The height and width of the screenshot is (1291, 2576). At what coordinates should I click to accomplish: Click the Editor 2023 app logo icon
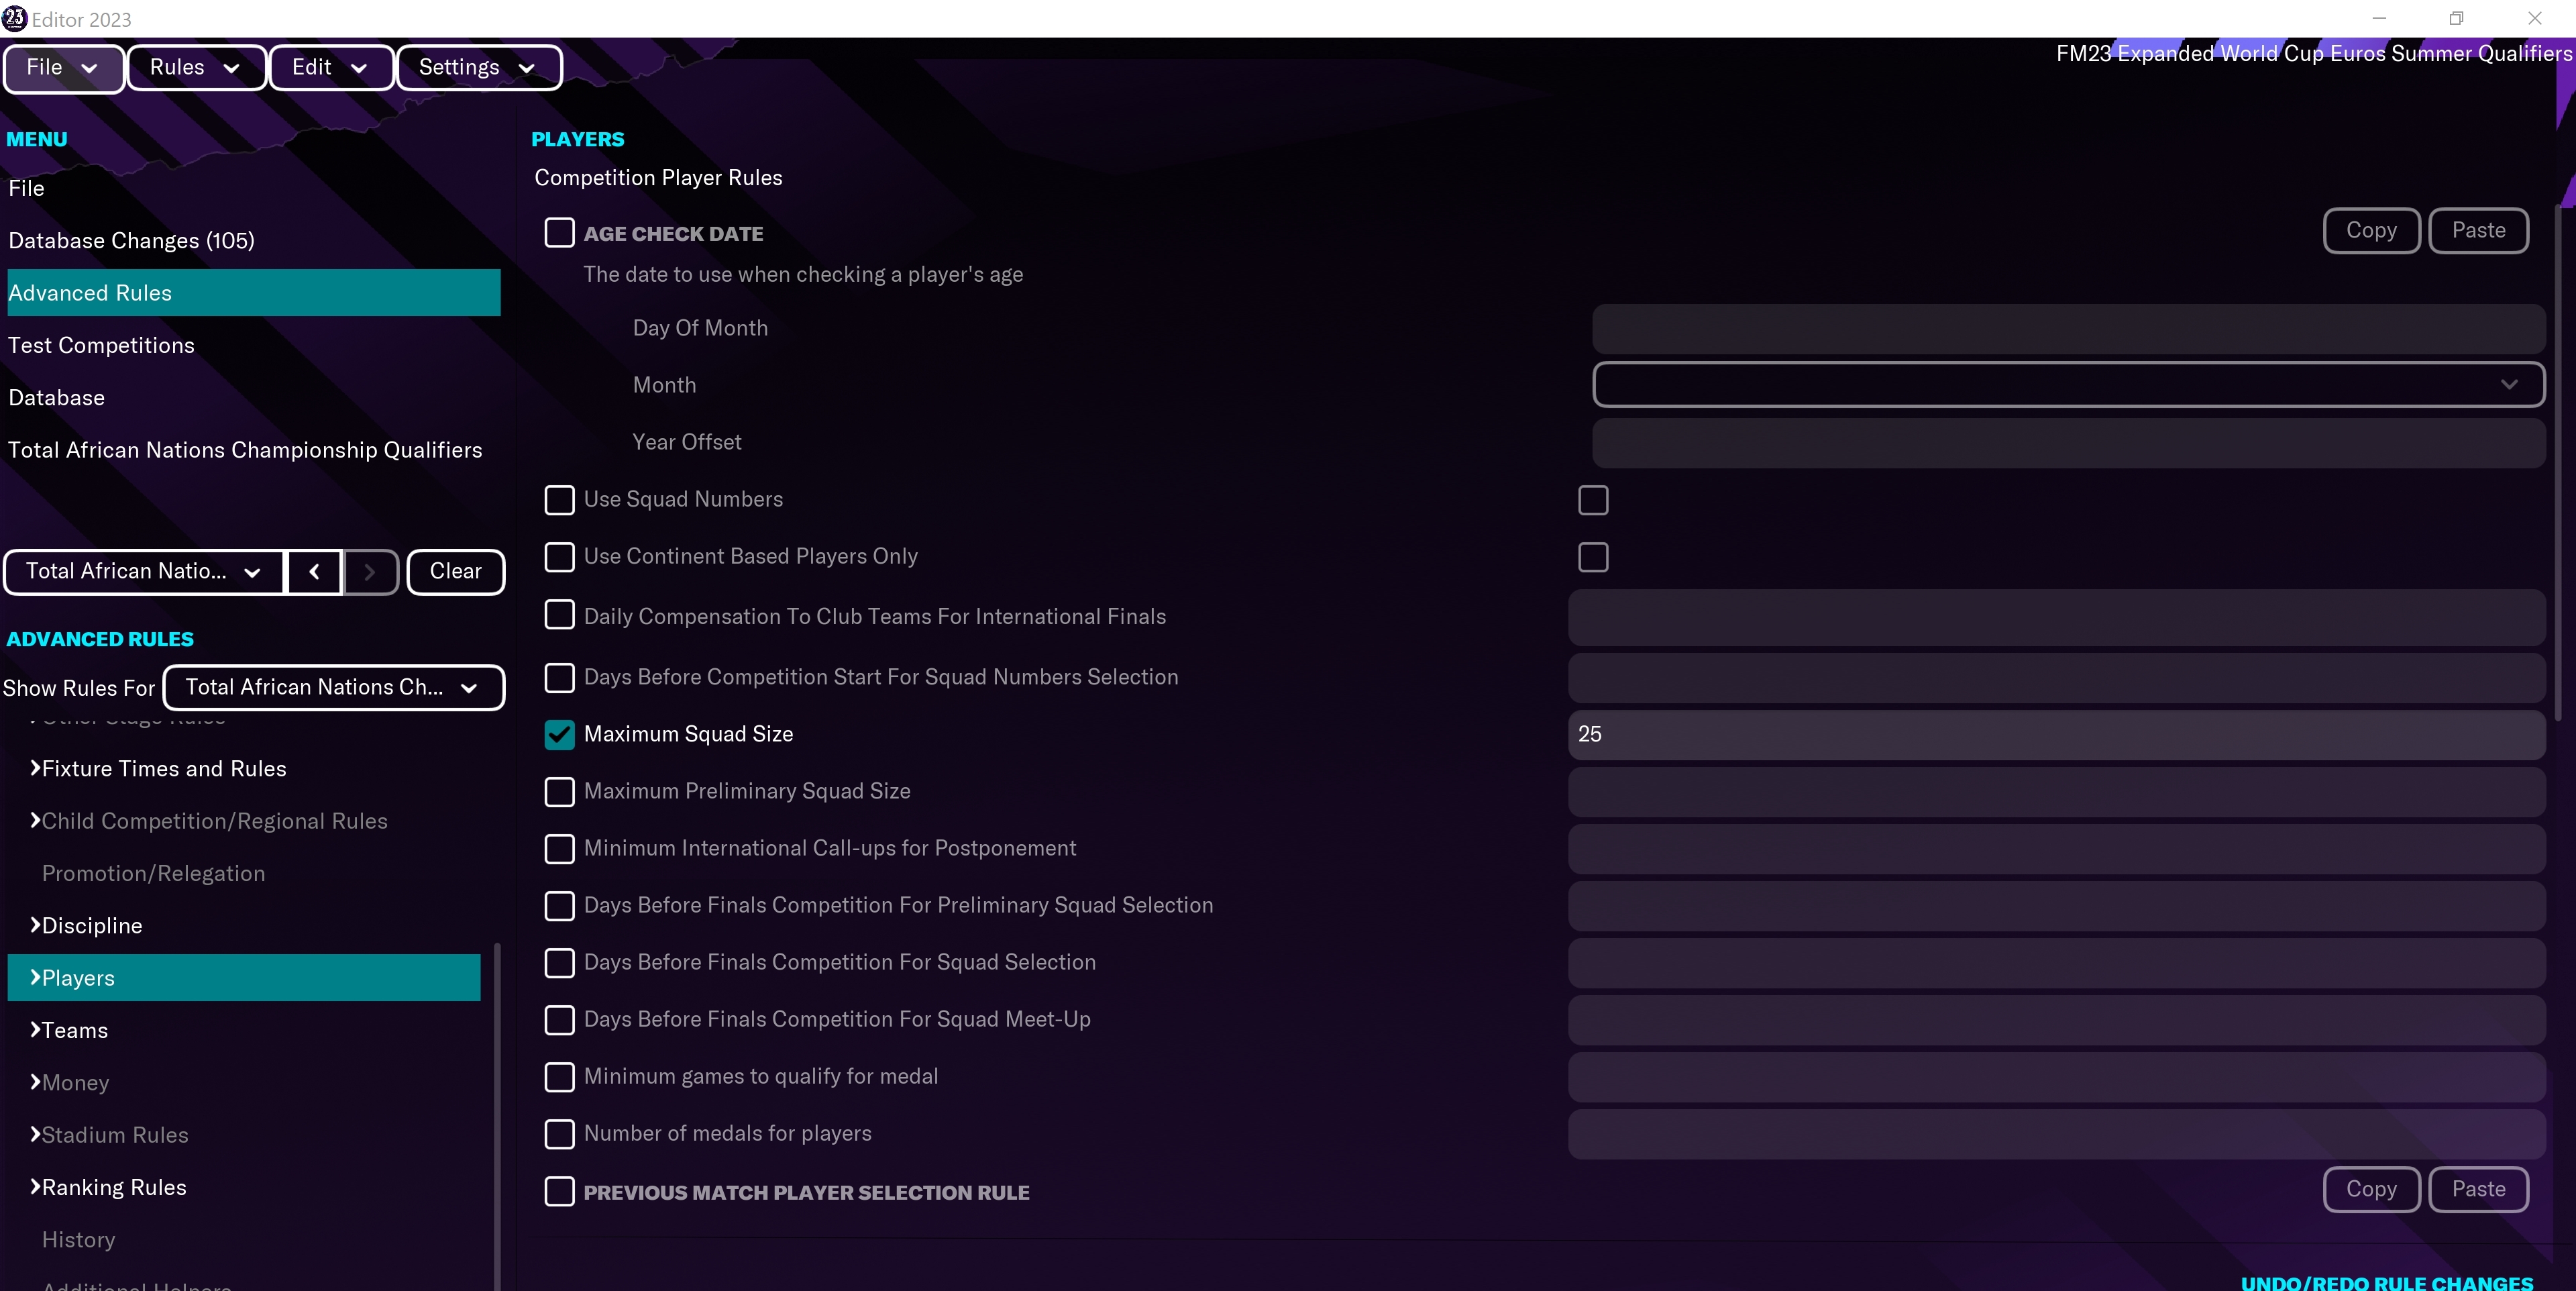[x=15, y=18]
